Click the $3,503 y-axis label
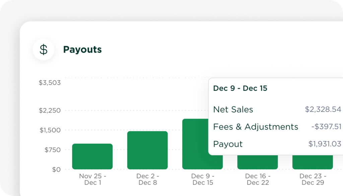Viewport: 343px width, 196px height. coord(50,83)
